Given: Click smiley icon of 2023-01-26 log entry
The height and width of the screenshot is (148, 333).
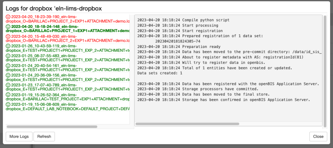Looking at the screenshot, I should [x=8, y=46].
